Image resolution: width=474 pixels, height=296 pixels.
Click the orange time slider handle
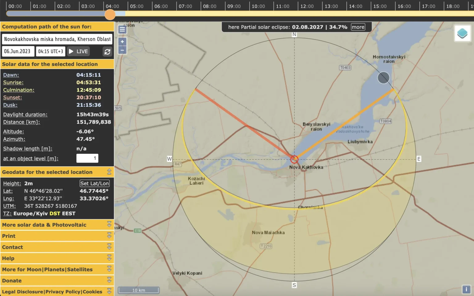[x=110, y=14]
